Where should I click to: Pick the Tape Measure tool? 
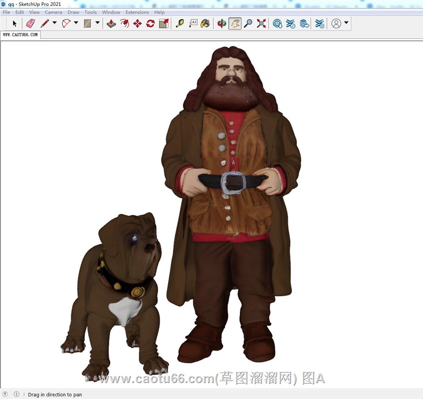point(180,23)
